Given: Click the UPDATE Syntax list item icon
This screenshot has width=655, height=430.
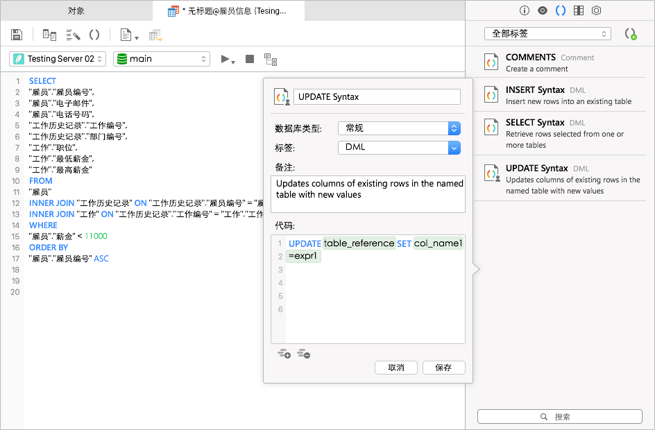Looking at the screenshot, I should pyautogui.click(x=492, y=173).
